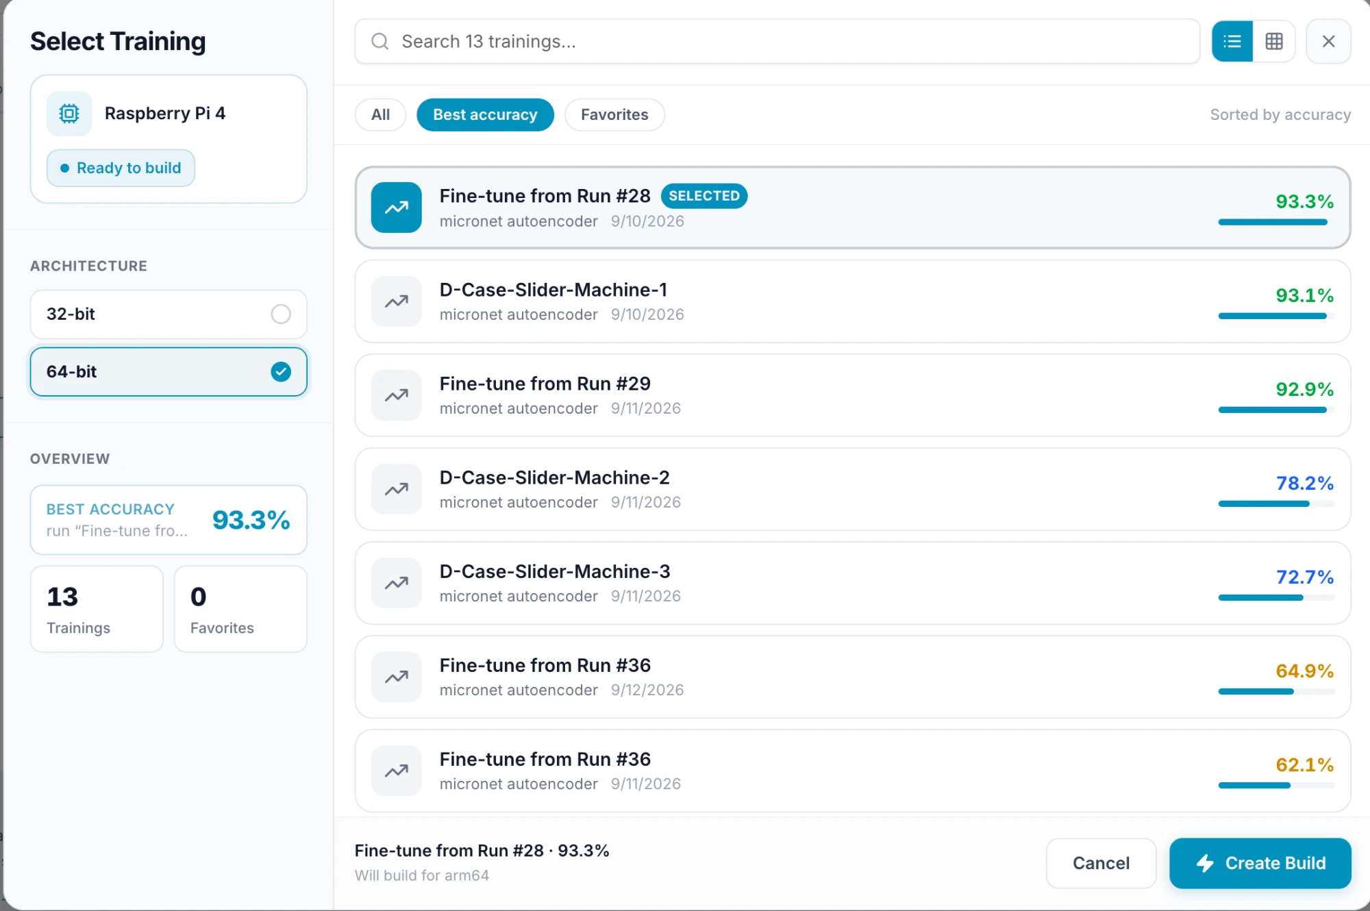Viewport: 1370px width, 911px height.
Task: Click the 93.3% accuracy progress bar
Action: (x=1276, y=222)
